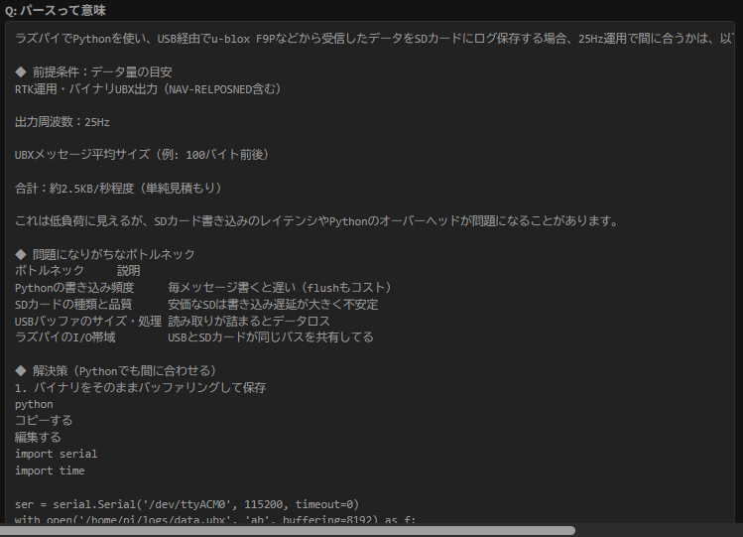This screenshot has height=537, width=743.
Task: Click the heading '◆ 問題になりがちなボトルネック'
Action: coord(105,254)
